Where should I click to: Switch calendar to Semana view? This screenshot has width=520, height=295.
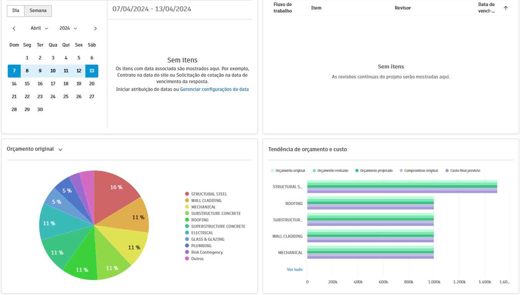click(38, 11)
